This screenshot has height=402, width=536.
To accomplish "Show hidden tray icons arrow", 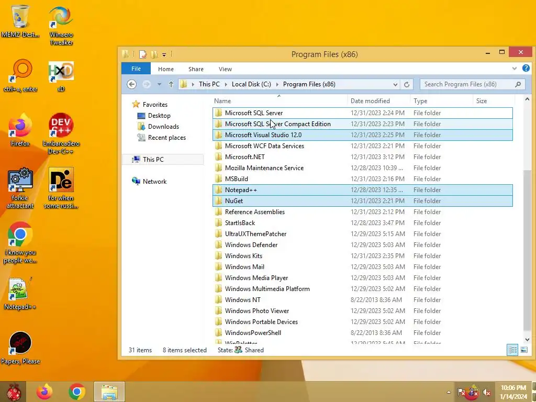I will 449,392.
